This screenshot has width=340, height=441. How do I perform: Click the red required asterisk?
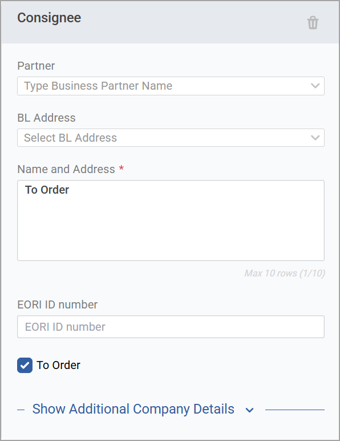coord(122,168)
